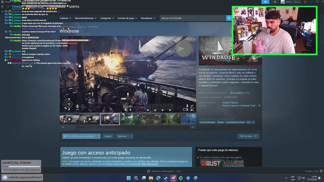Open Windows taskbar search

[x=136, y=178]
